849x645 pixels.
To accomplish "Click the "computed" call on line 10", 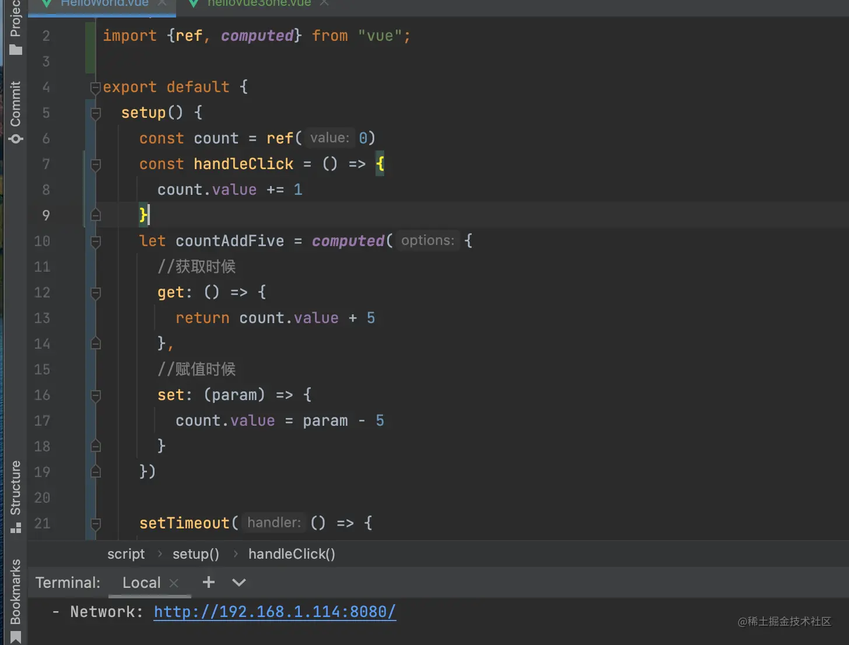I will [x=348, y=241].
